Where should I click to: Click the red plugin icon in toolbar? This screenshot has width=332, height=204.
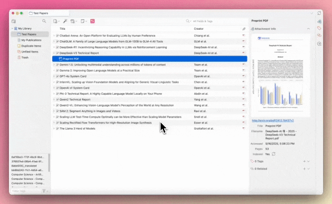pyautogui.click(x=92, y=21)
